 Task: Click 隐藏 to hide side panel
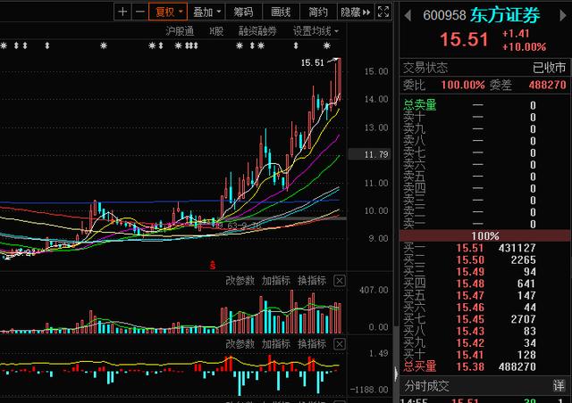[356, 12]
